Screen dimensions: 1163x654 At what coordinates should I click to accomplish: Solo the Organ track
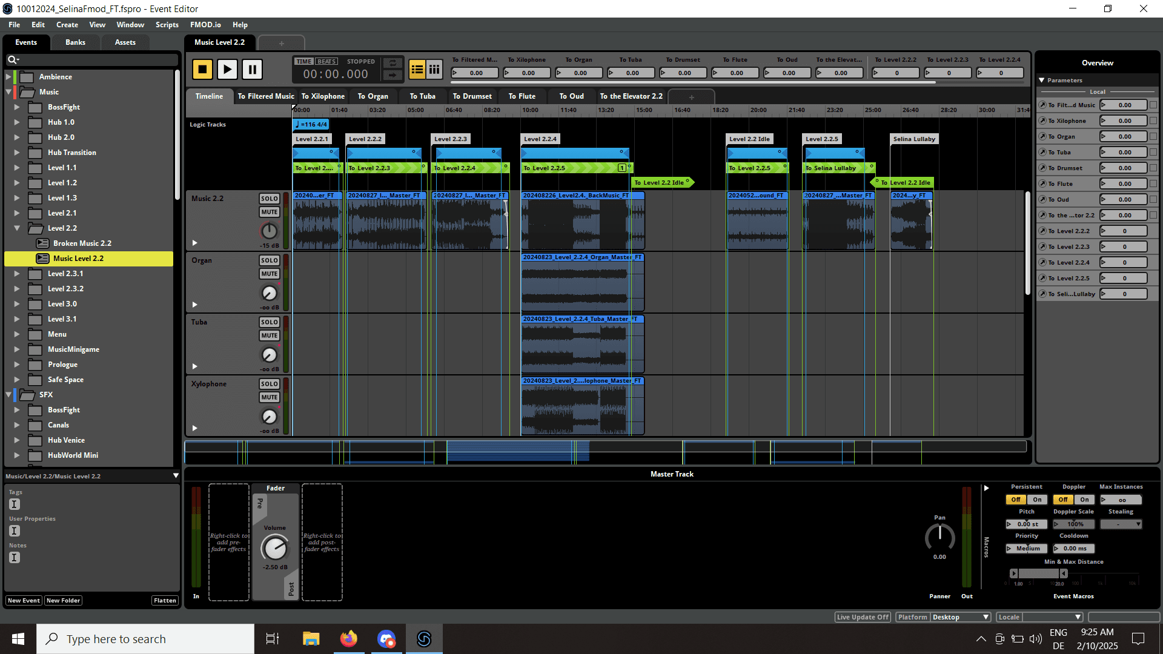click(x=269, y=260)
